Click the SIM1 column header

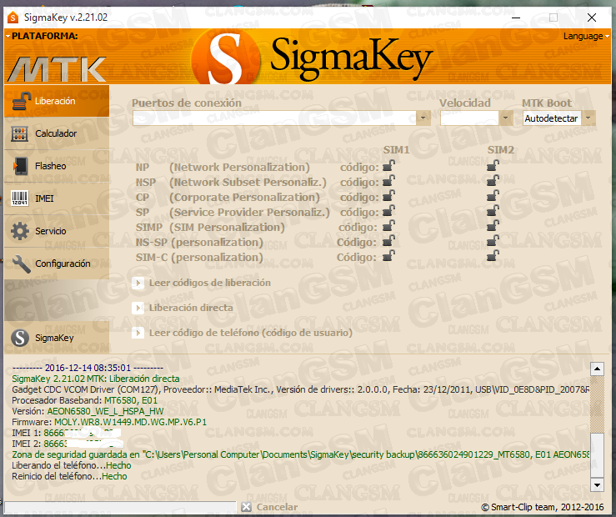tap(397, 150)
